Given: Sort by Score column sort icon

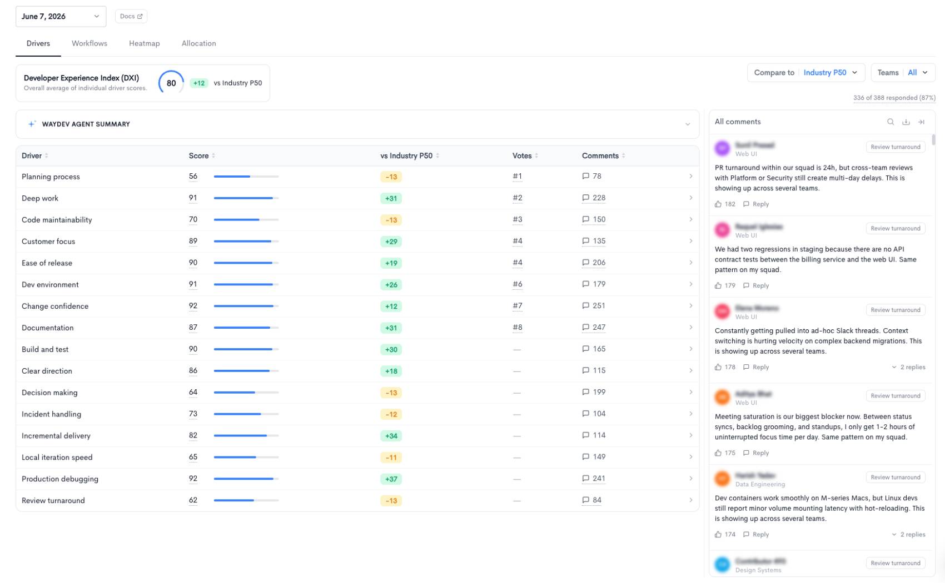Looking at the screenshot, I should (x=213, y=156).
